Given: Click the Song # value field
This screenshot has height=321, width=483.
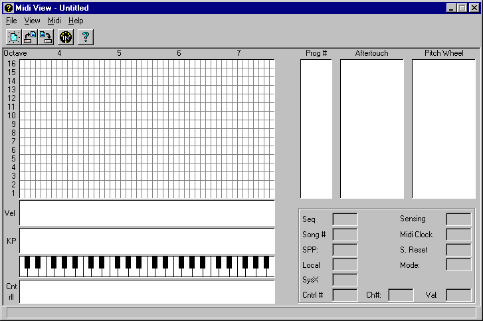Looking at the screenshot, I should tap(345, 235).
